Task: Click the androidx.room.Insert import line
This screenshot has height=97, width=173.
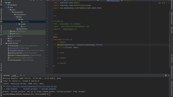Action: click(x=66, y=3)
